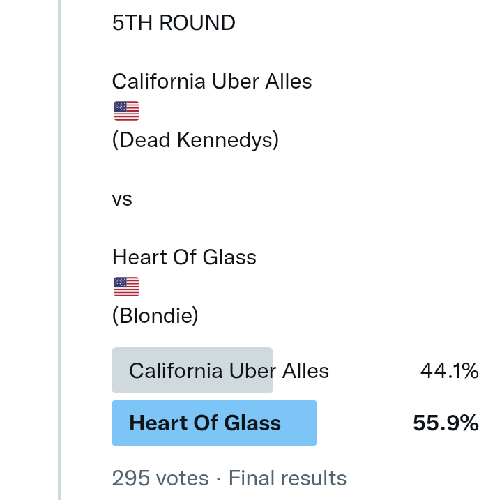This screenshot has width=502, height=500.
Task: Click the vs text between songs
Action: tap(122, 199)
